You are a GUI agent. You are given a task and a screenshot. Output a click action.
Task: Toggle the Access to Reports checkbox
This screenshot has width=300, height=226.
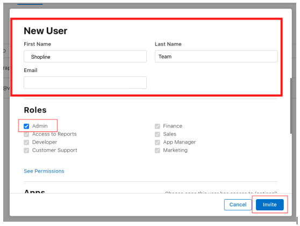pos(26,135)
